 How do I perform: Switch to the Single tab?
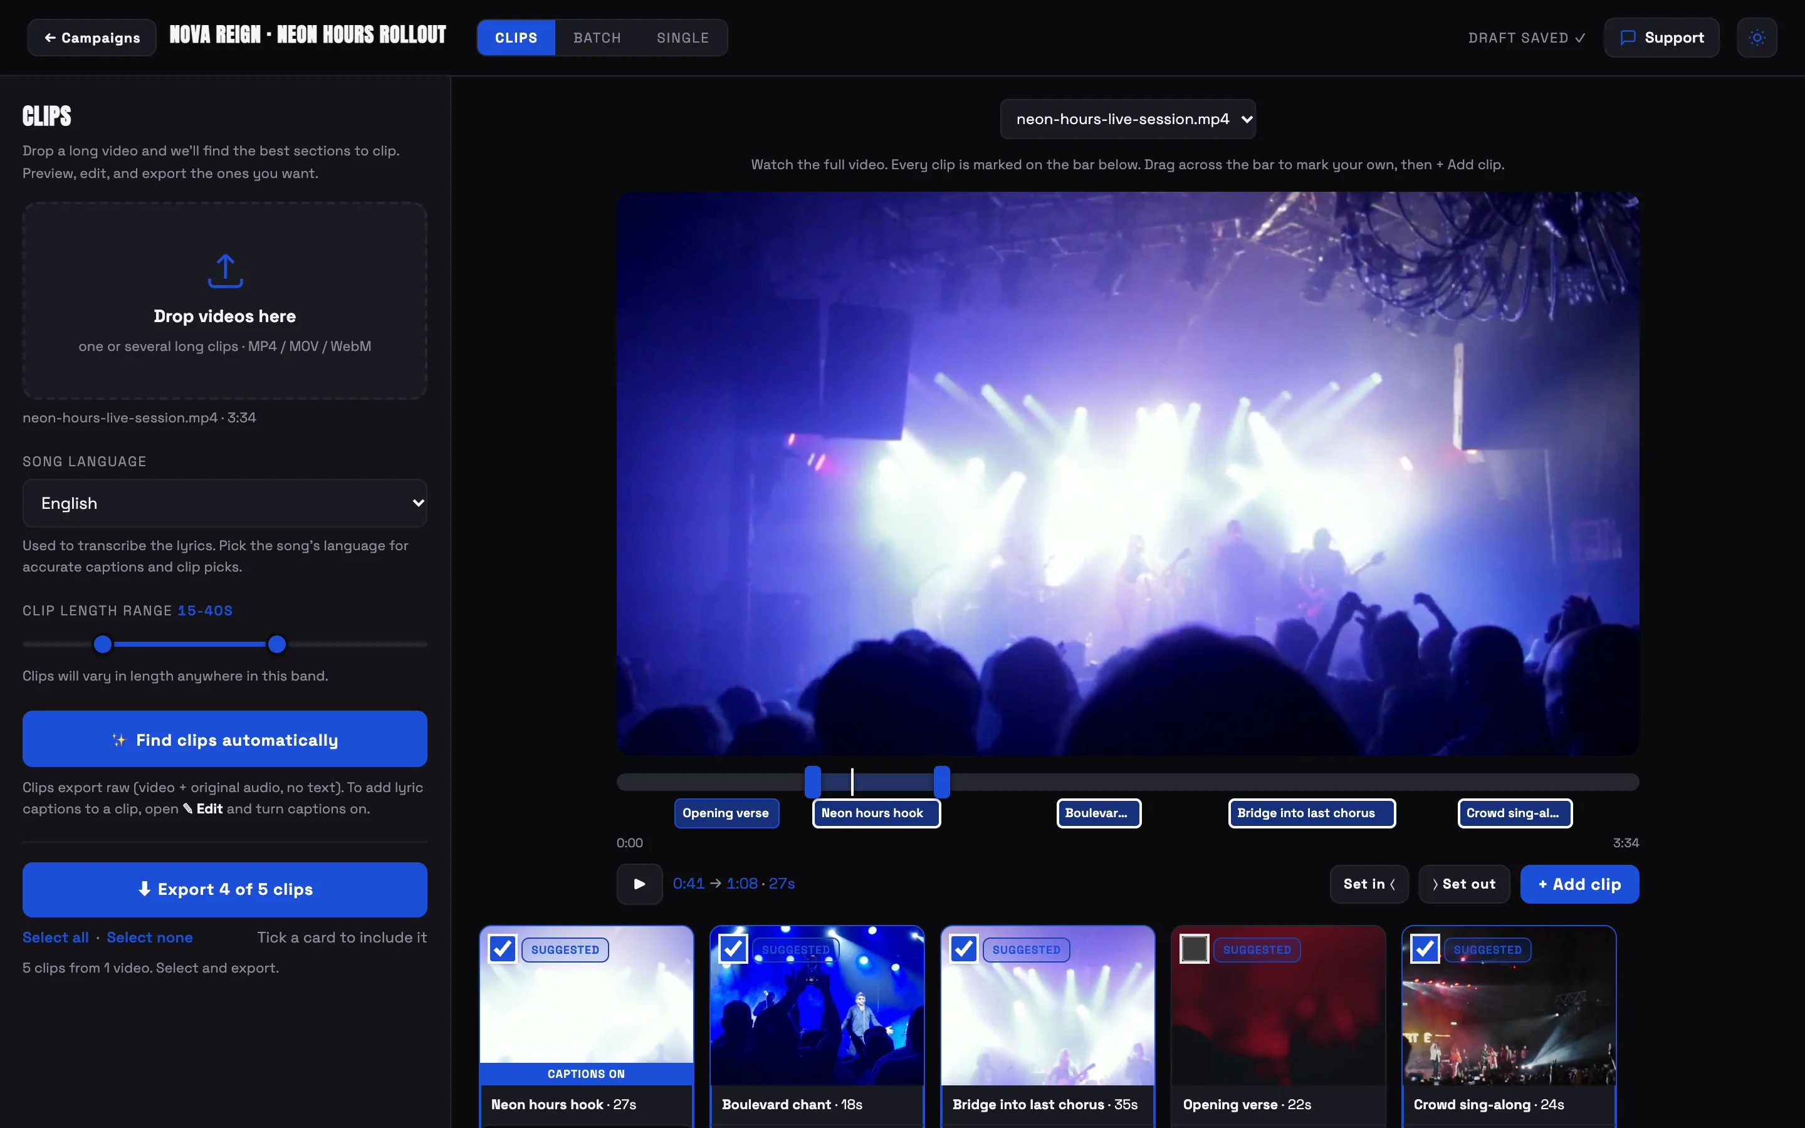click(x=683, y=38)
